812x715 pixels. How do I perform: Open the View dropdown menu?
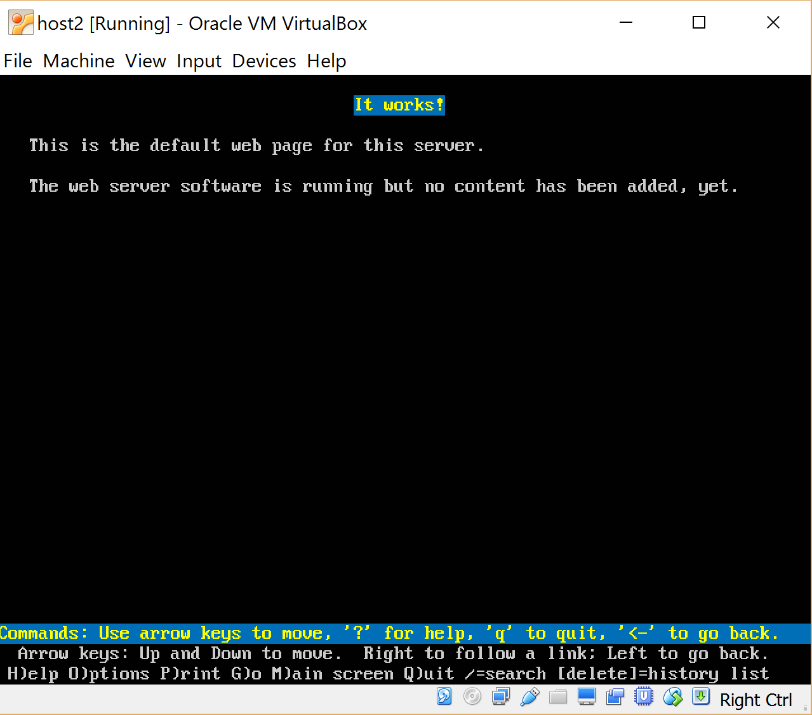pyautogui.click(x=145, y=61)
